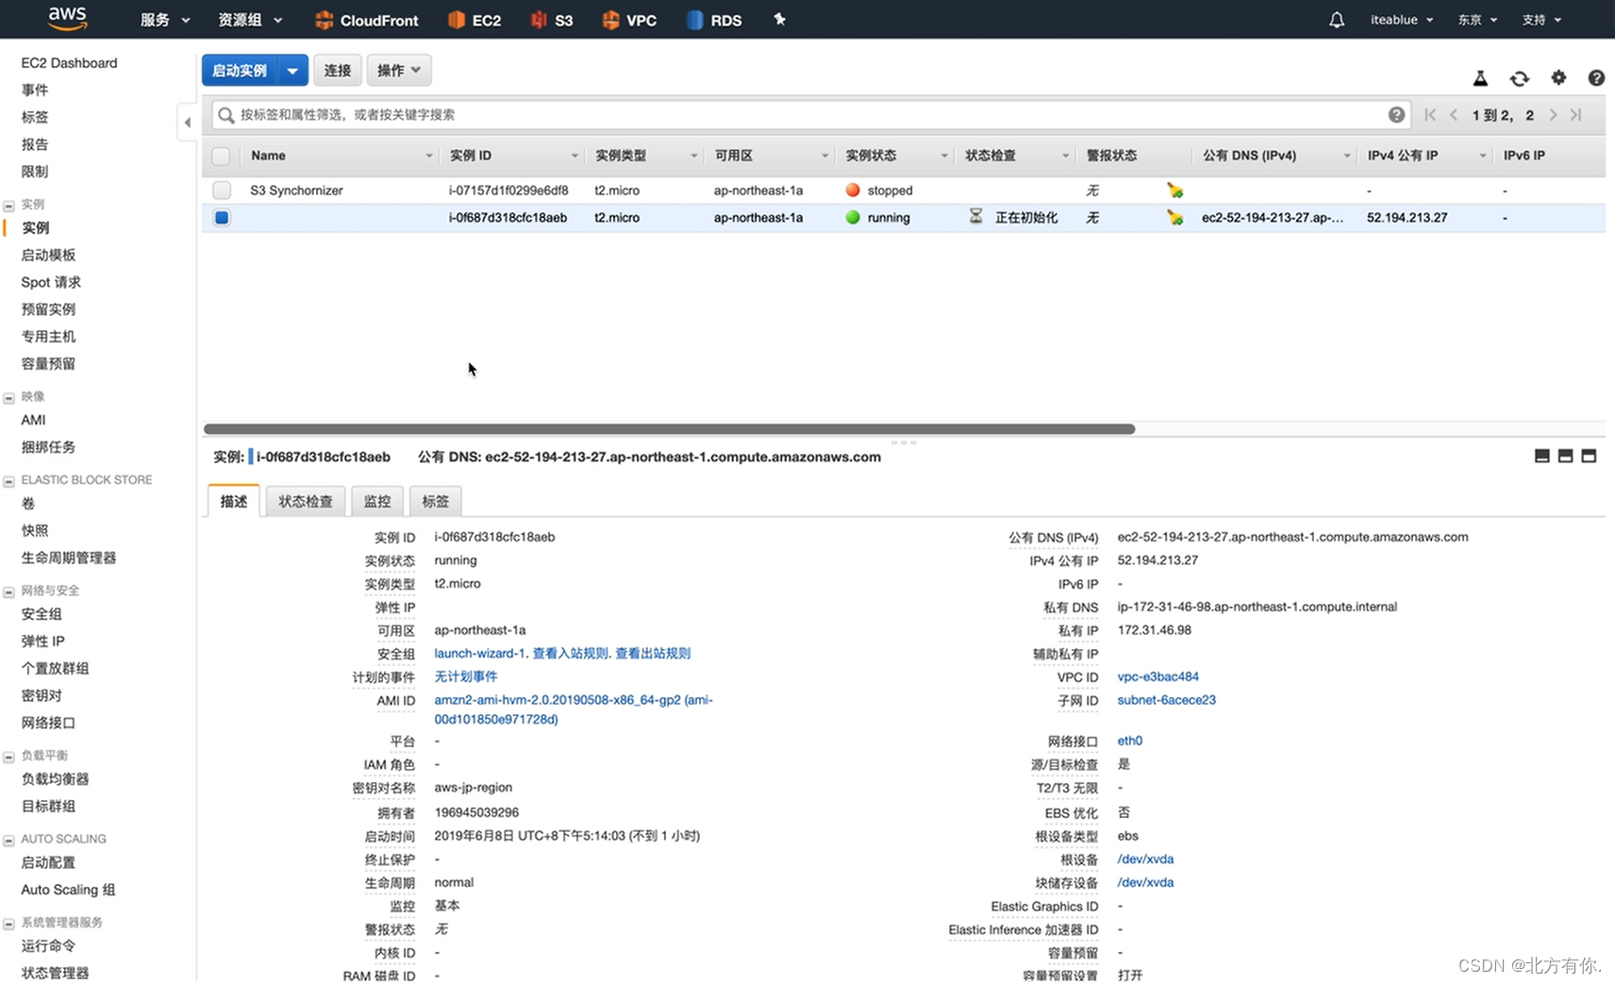Open the notifications bell

[1337, 20]
